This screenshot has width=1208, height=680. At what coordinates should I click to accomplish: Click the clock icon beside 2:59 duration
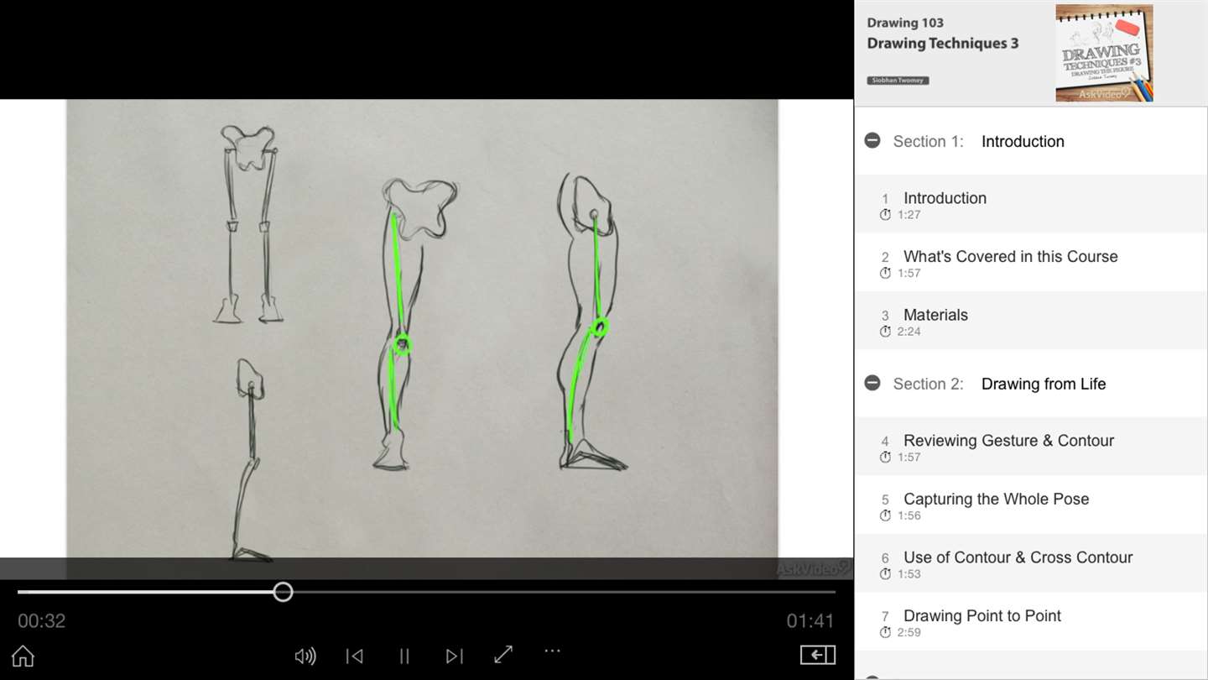pyautogui.click(x=885, y=632)
